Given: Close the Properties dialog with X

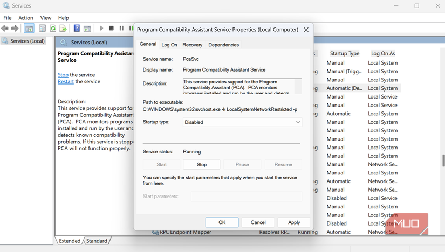Looking at the screenshot, I should pyautogui.click(x=306, y=30).
